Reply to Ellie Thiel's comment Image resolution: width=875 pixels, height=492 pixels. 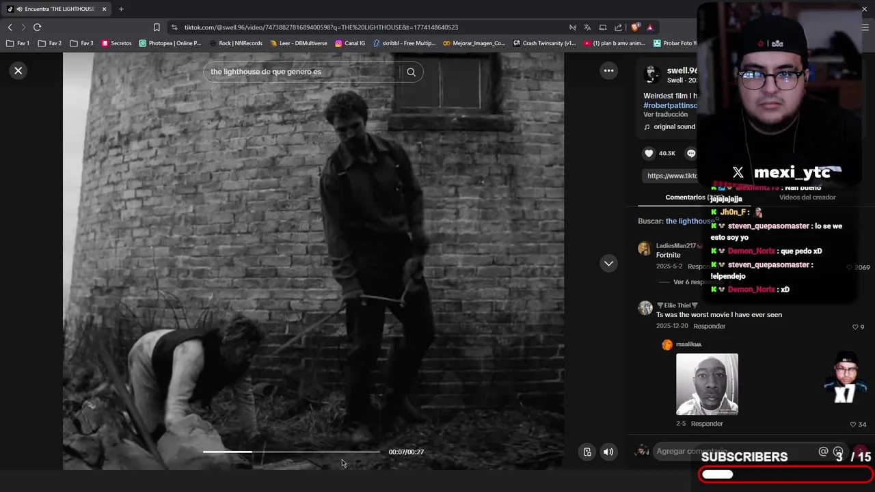pyautogui.click(x=709, y=326)
